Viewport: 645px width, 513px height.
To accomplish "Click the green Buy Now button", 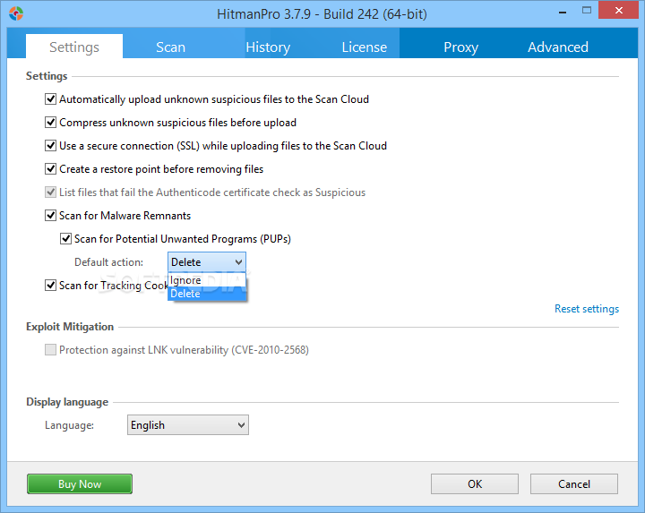I will [80, 483].
